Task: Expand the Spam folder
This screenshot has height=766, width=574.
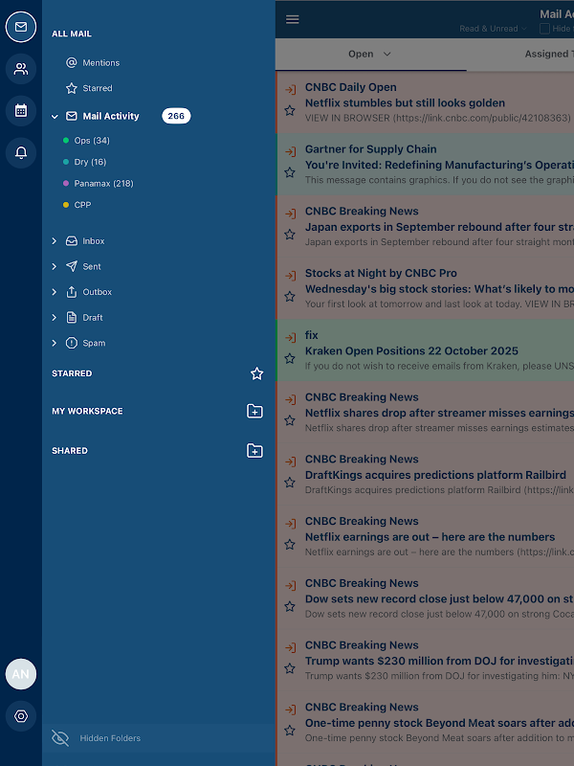Action: pos(55,343)
